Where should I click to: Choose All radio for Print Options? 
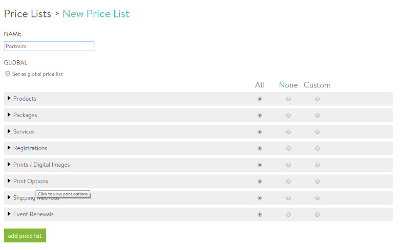260,181
